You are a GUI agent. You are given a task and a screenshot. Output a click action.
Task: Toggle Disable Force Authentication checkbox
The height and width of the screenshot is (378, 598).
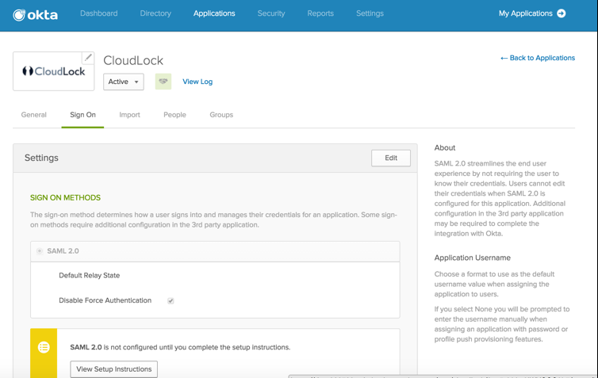click(x=171, y=300)
